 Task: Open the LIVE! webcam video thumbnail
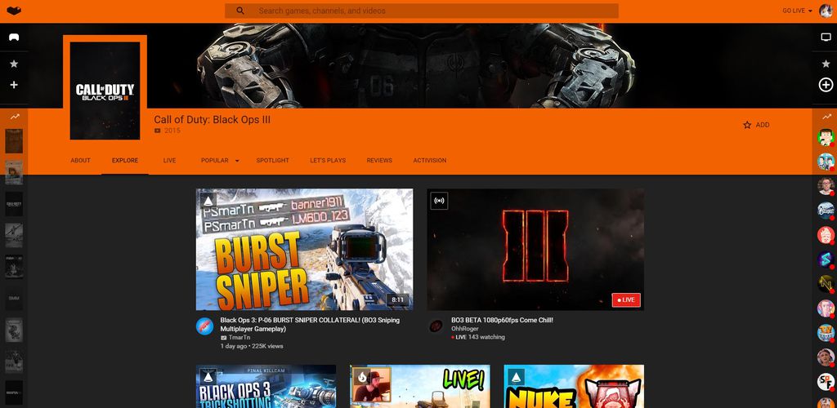click(x=420, y=386)
